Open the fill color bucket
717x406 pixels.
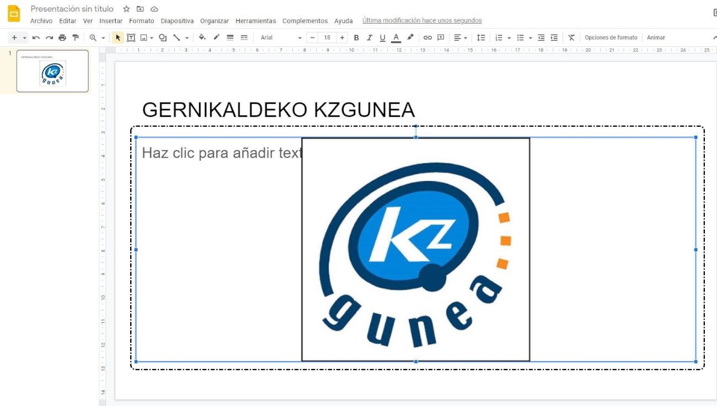tap(202, 37)
